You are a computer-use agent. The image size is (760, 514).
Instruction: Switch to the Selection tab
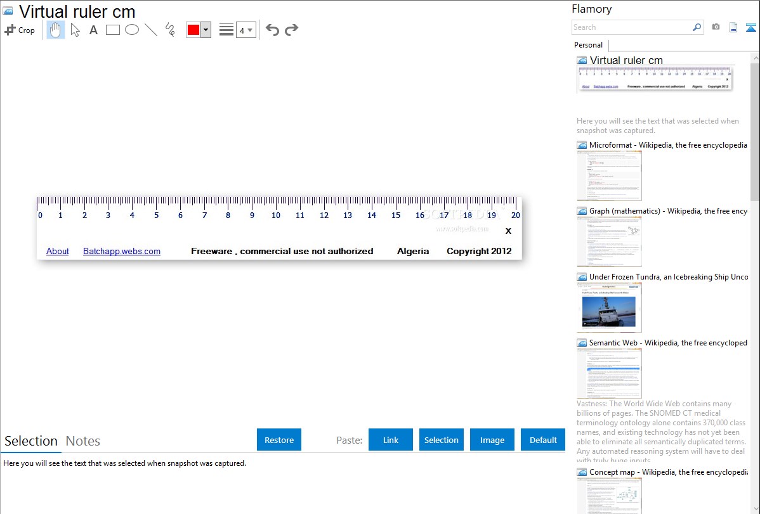pyautogui.click(x=31, y=441)
